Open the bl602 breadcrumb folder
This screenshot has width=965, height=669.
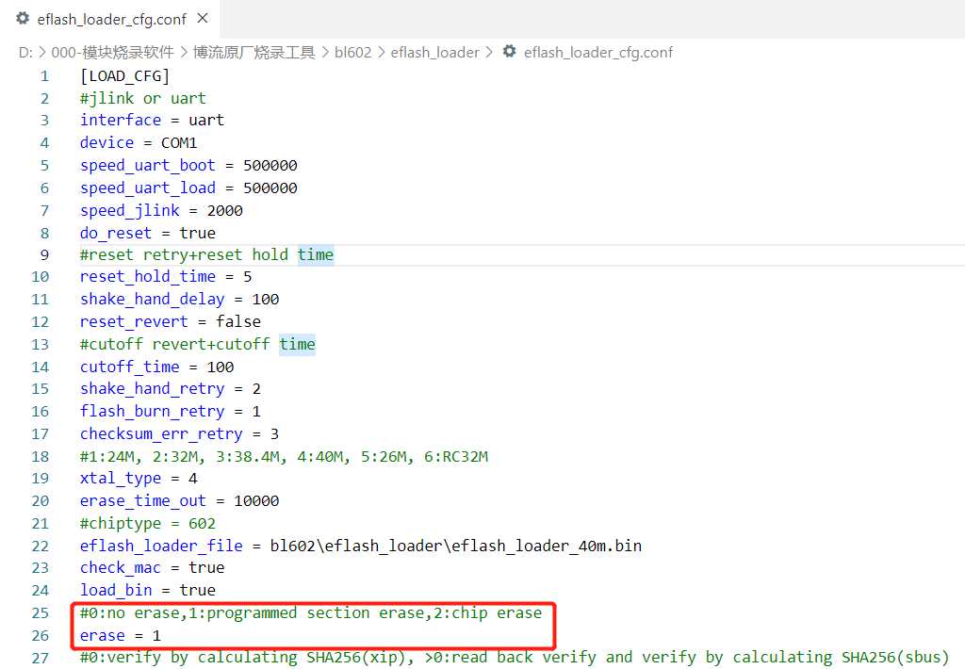(x=352, y=53)
